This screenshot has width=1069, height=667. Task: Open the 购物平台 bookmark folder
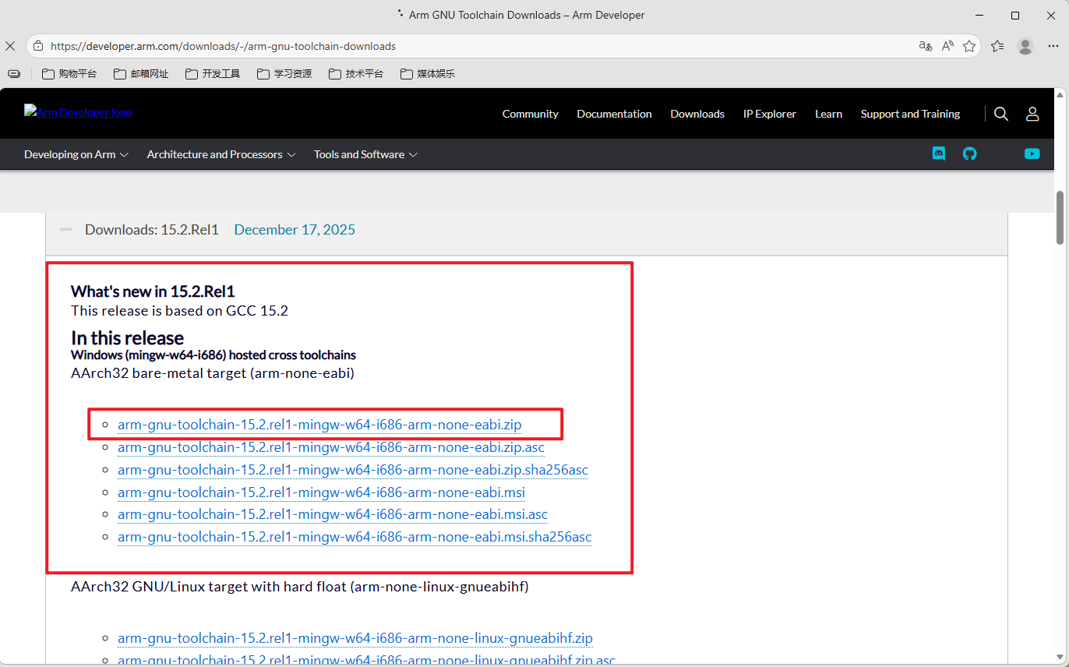69,74
